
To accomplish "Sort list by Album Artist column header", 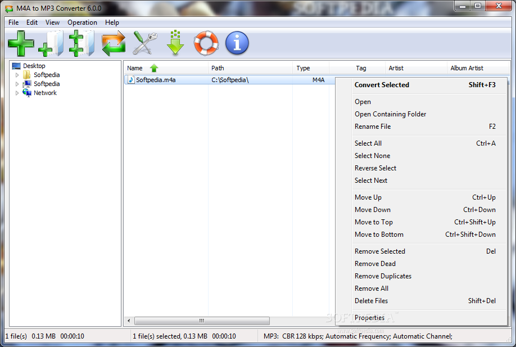I will (x=478, y=68).
